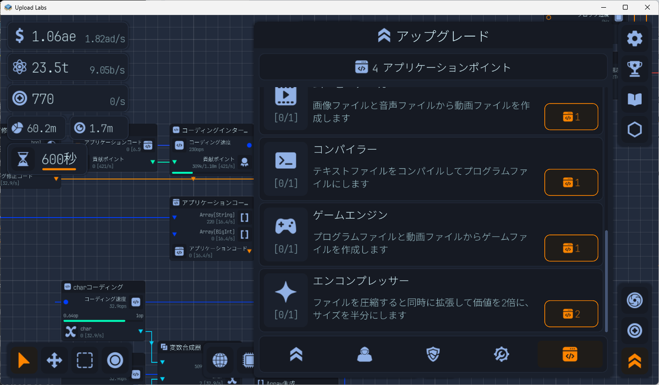Click the atom research icon

pos(20,67)
